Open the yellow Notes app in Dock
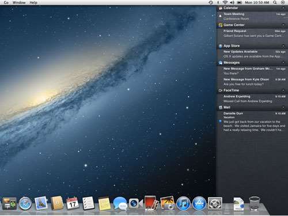Viewport: 288px width, 216px height. [104, 203]
